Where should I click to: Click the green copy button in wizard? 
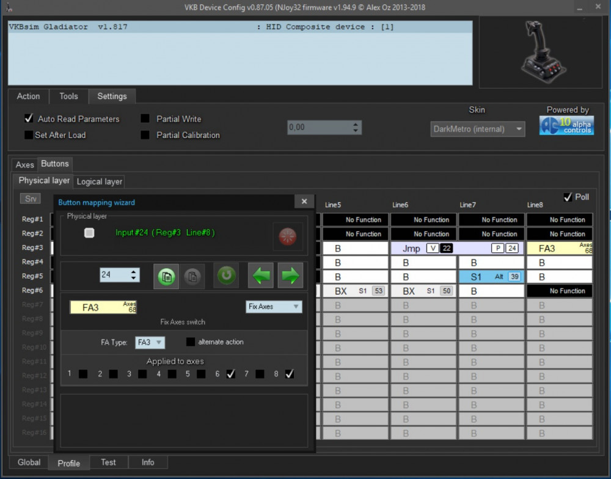[x=165, y=276]
